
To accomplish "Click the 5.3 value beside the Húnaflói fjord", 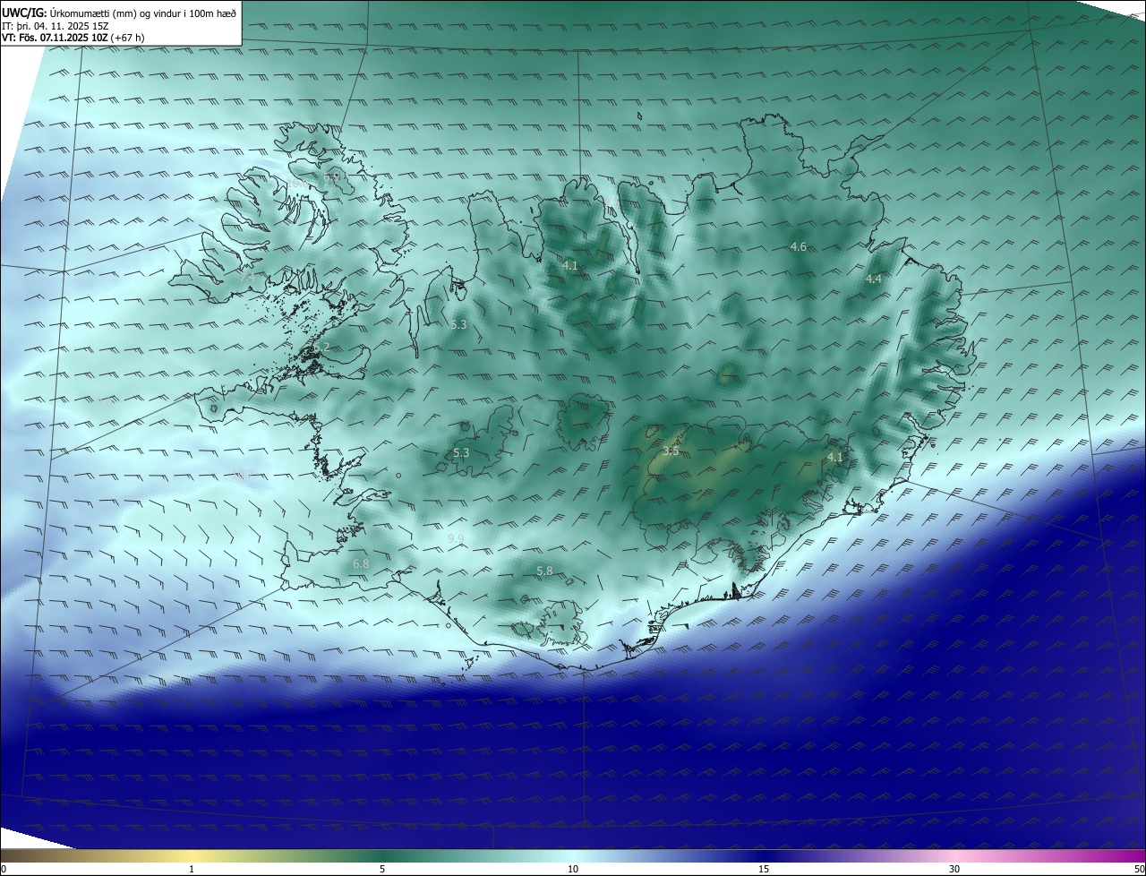I will [x=458, y=324].
